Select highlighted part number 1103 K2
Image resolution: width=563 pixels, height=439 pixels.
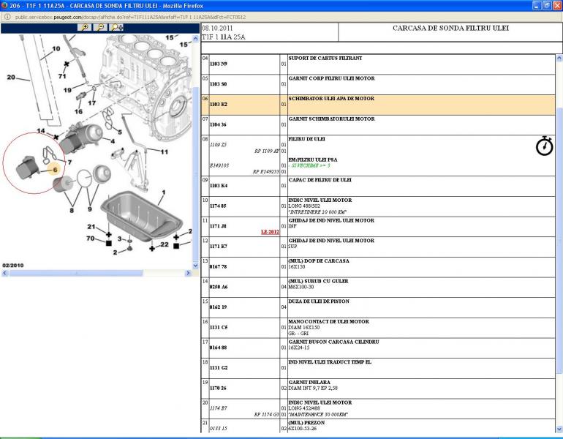219,105
